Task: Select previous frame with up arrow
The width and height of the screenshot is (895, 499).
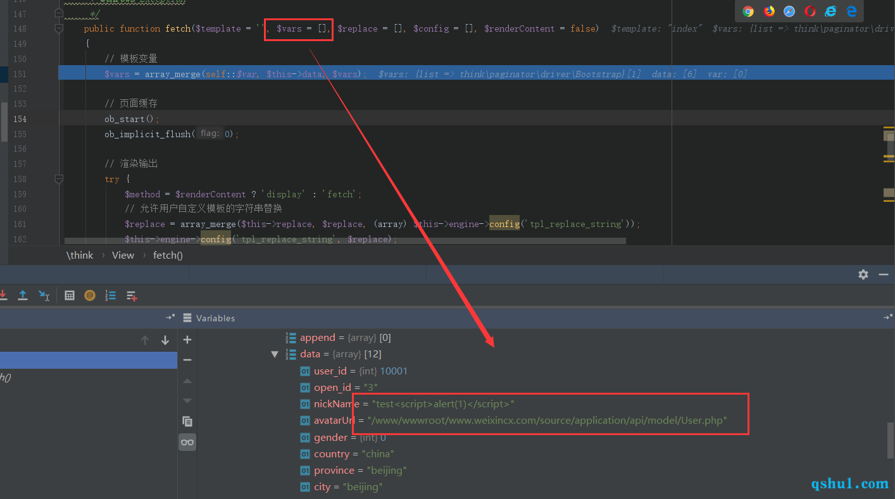Action: tap(145, 340)
